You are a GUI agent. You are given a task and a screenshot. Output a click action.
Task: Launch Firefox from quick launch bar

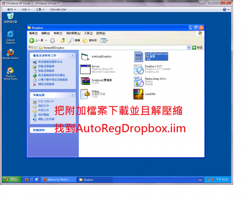point(27,179)
